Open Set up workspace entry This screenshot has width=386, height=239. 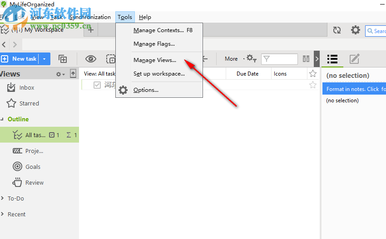click(x=159, y=74)
